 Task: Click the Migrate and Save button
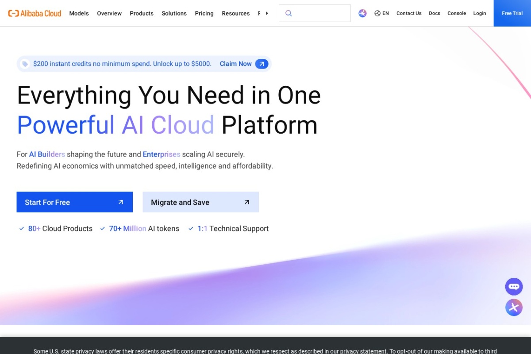[200, 202]
